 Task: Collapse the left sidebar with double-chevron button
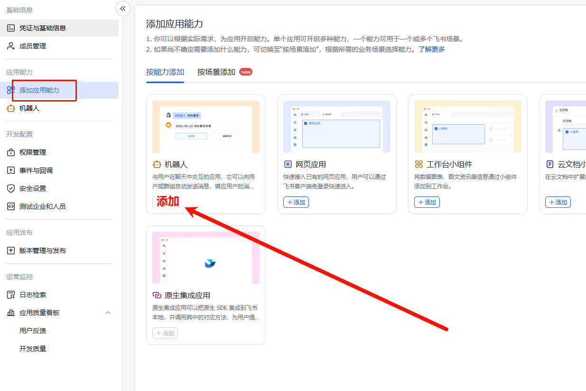[x=123, y=9]
